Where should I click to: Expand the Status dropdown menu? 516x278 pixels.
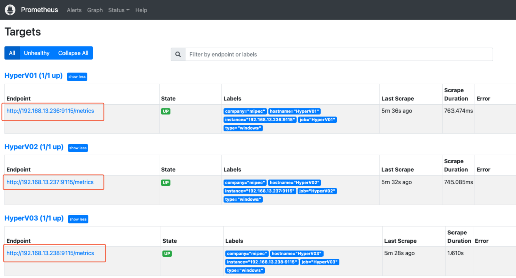(x=118, y=10)
